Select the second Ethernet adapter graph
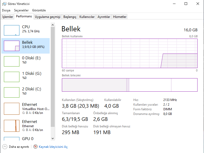204x153 pixels. pos(12,126)
